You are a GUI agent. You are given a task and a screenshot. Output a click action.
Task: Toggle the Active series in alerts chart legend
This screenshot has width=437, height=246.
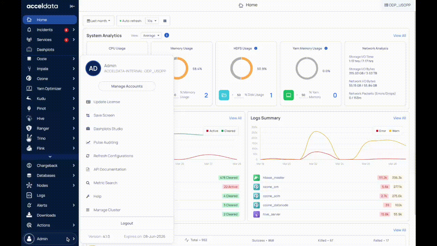tap(212, 131)
